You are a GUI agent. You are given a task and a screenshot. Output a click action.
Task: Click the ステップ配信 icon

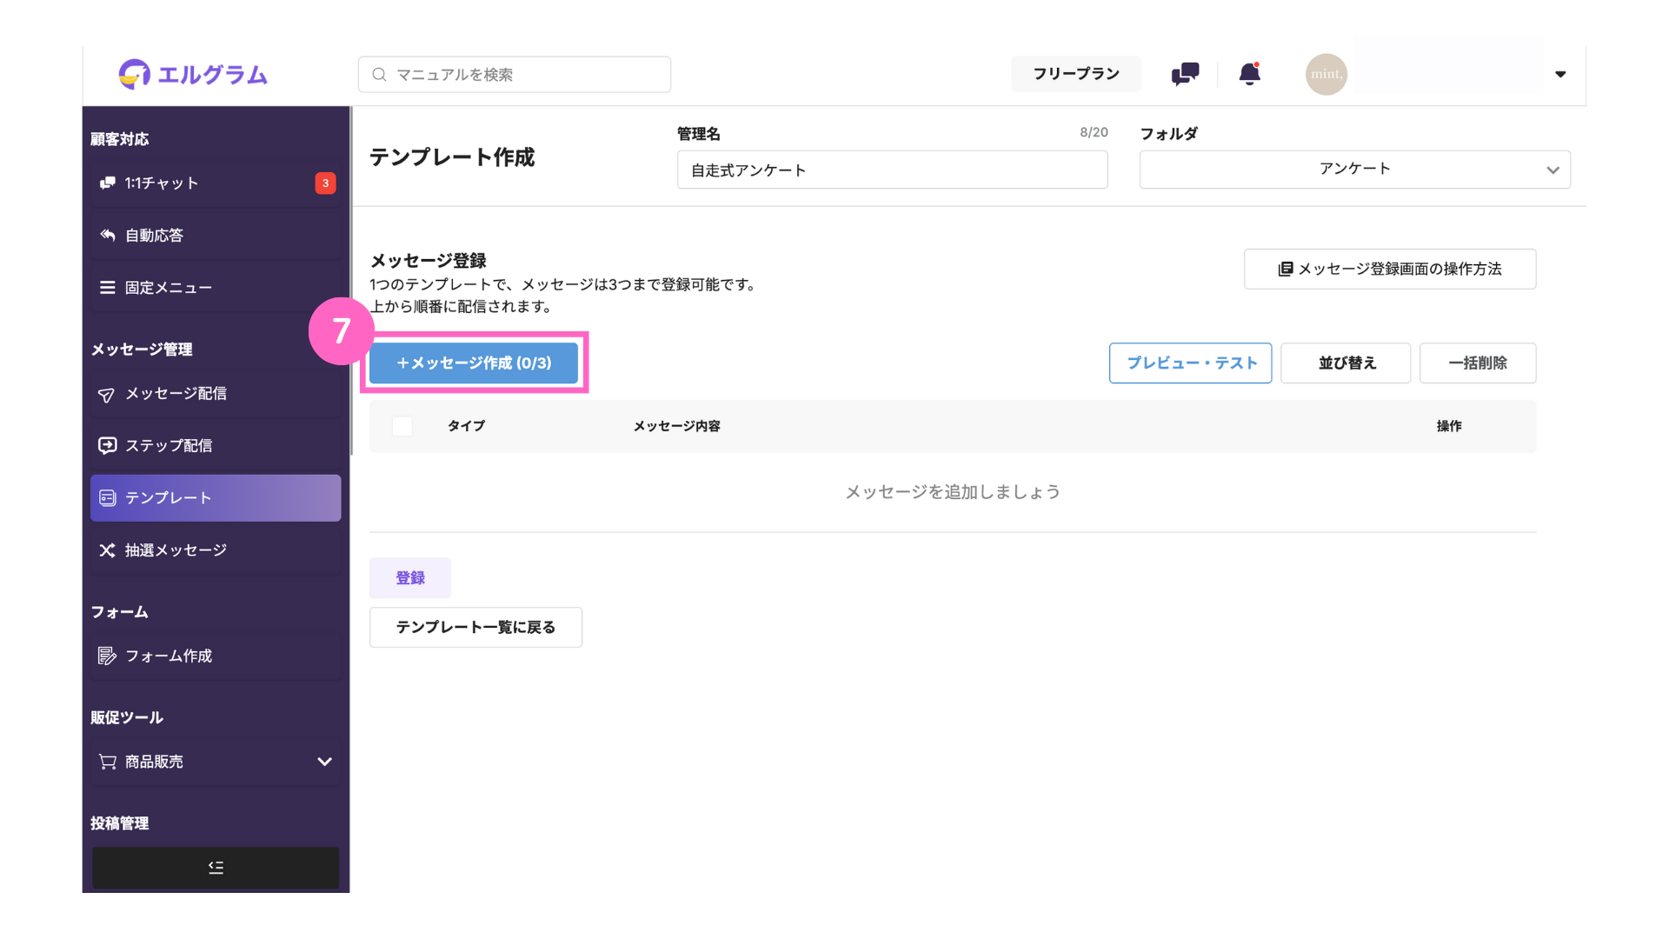point(107,445)
